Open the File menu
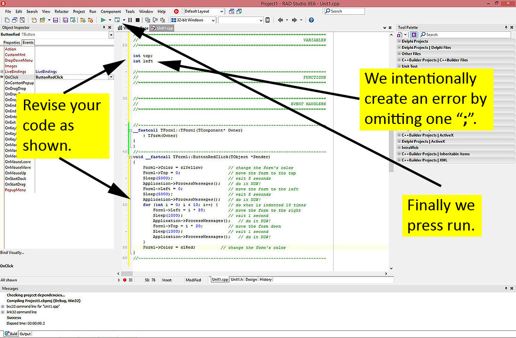 tap(8, 12)
